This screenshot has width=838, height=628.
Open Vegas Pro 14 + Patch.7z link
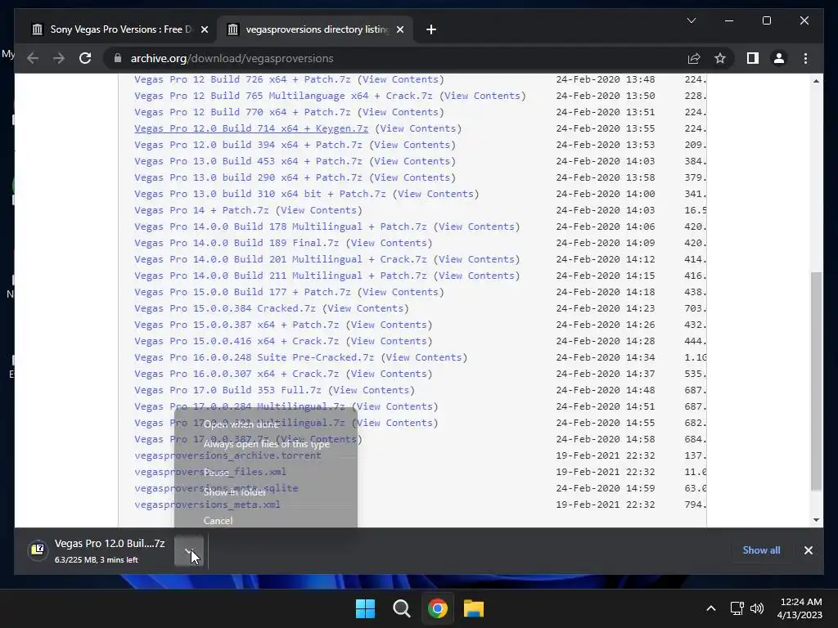(201, 210)
